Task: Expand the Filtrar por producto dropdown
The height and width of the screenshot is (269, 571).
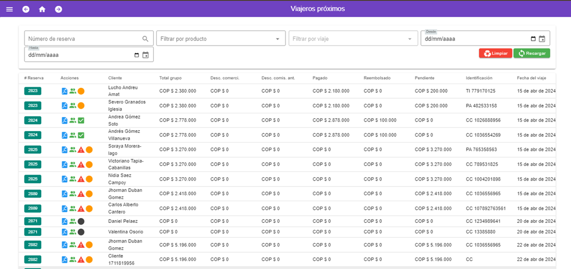Action: [277, 39]
